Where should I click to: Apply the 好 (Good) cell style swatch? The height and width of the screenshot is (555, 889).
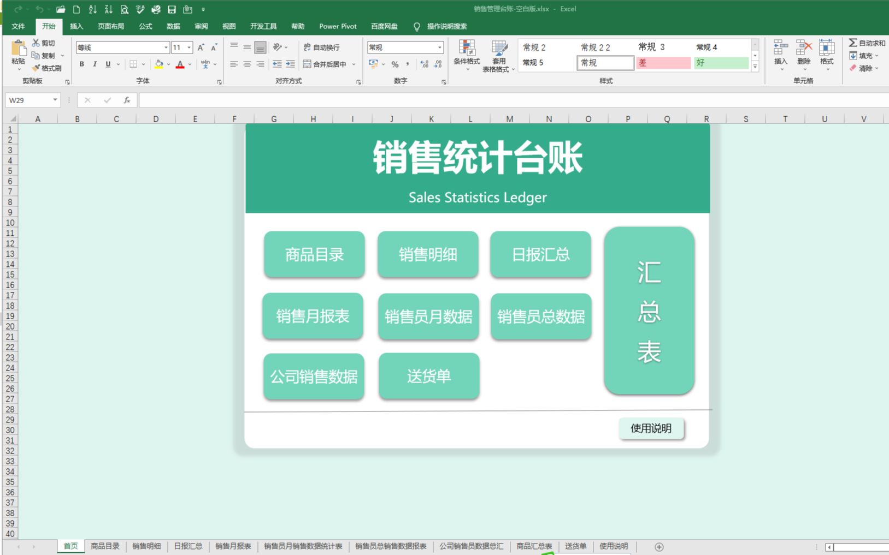721,63
